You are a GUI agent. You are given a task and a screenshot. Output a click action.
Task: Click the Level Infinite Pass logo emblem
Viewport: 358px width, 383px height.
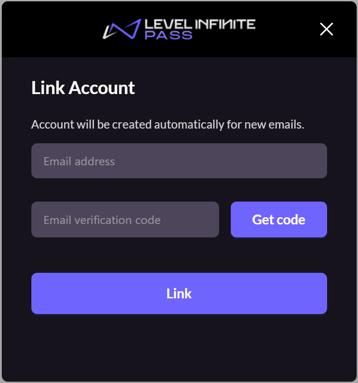tap(122, 29)
